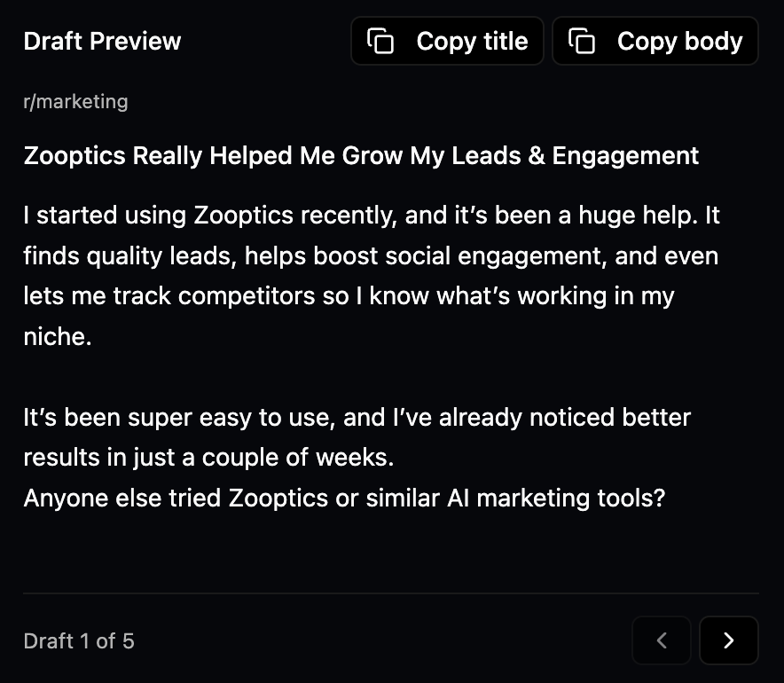This screenshot has width=784, height=683.
Task: Click the empty area below the closing question
Action: [390, 550]
